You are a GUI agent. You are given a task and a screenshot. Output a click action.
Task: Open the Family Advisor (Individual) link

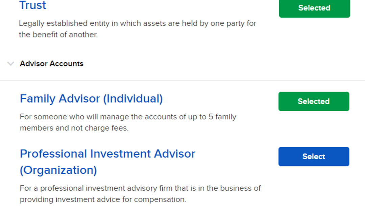(x=91, y=99)
